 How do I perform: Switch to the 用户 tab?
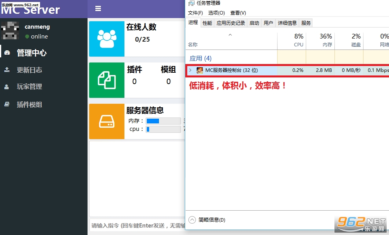point(268,23)
